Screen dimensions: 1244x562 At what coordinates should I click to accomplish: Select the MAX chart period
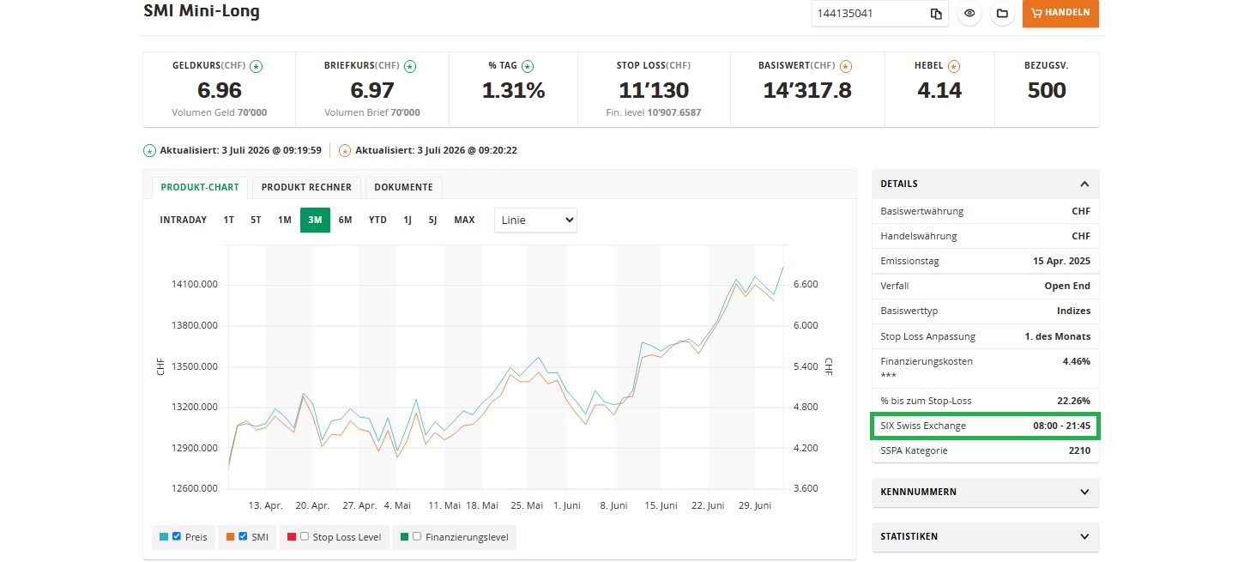464,220
